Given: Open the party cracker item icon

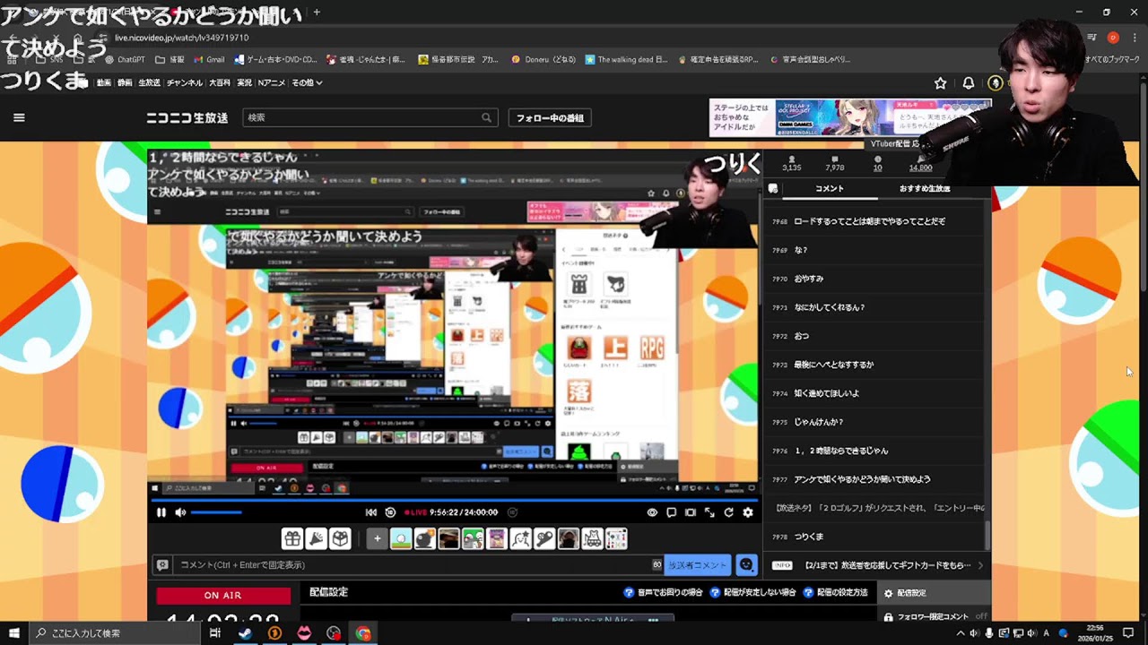Looking at the screenshot, I should (x=316, y=538).
